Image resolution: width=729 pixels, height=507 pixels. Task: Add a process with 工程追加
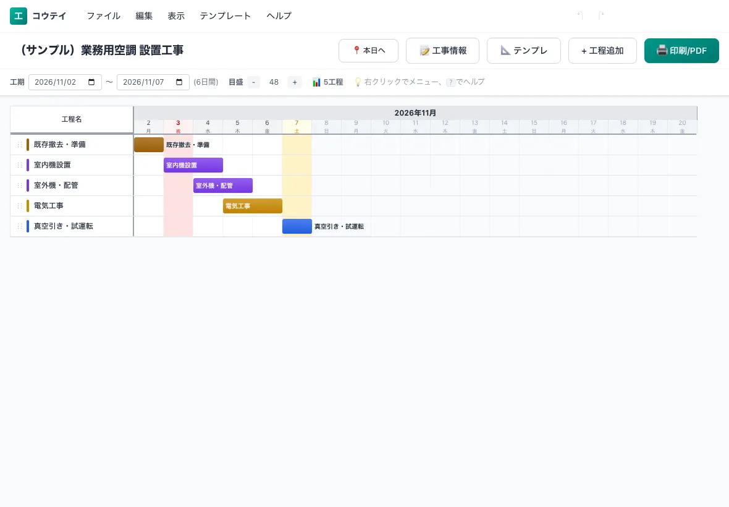tap(602, 51)
